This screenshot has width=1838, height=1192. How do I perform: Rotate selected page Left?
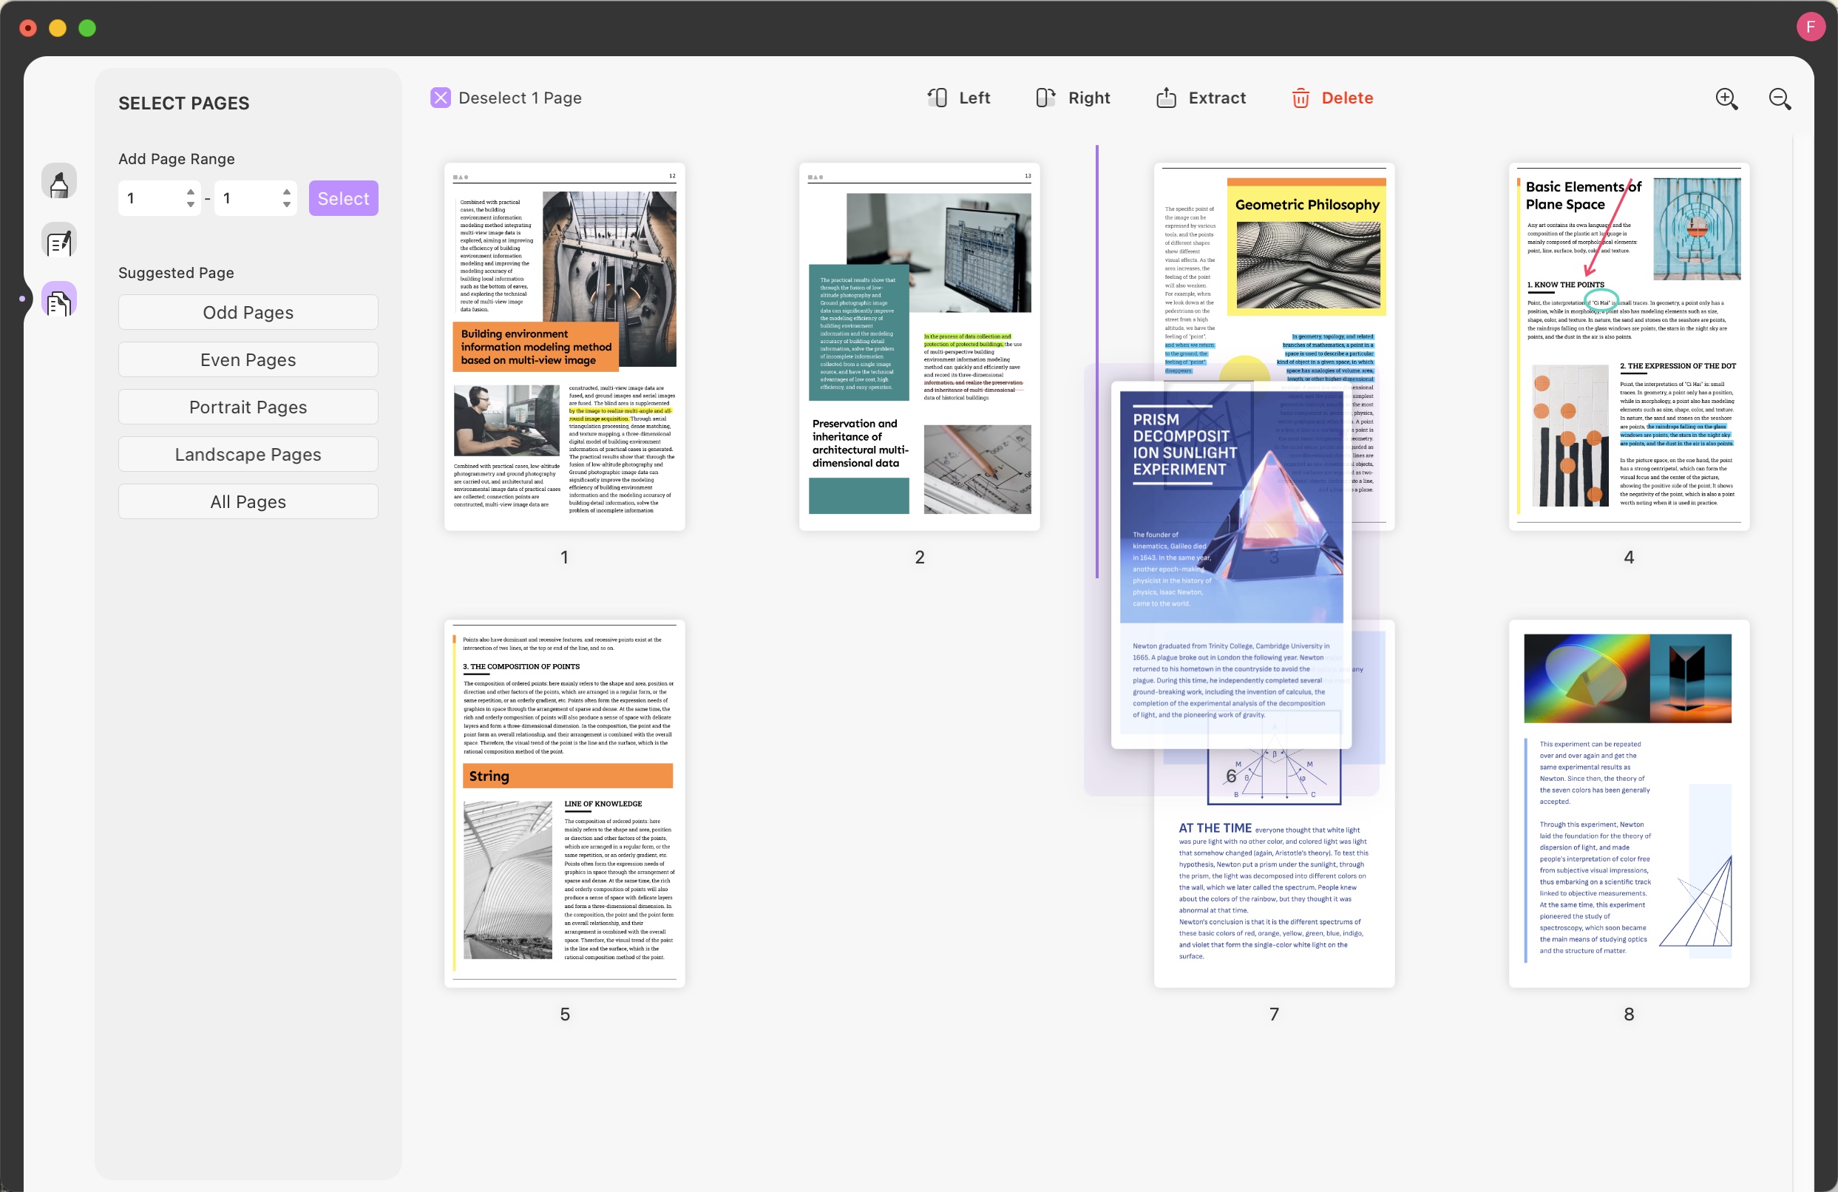click(958, 98)
